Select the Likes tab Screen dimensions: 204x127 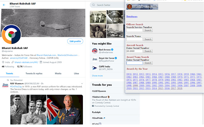pos(76,73)
